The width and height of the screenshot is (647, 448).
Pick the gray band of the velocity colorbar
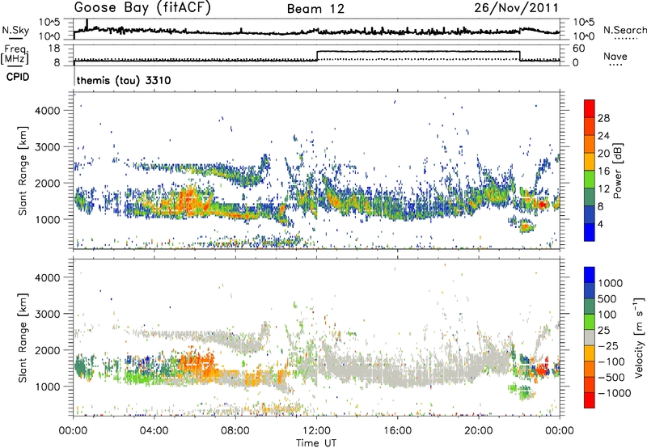tap(590, 338)
